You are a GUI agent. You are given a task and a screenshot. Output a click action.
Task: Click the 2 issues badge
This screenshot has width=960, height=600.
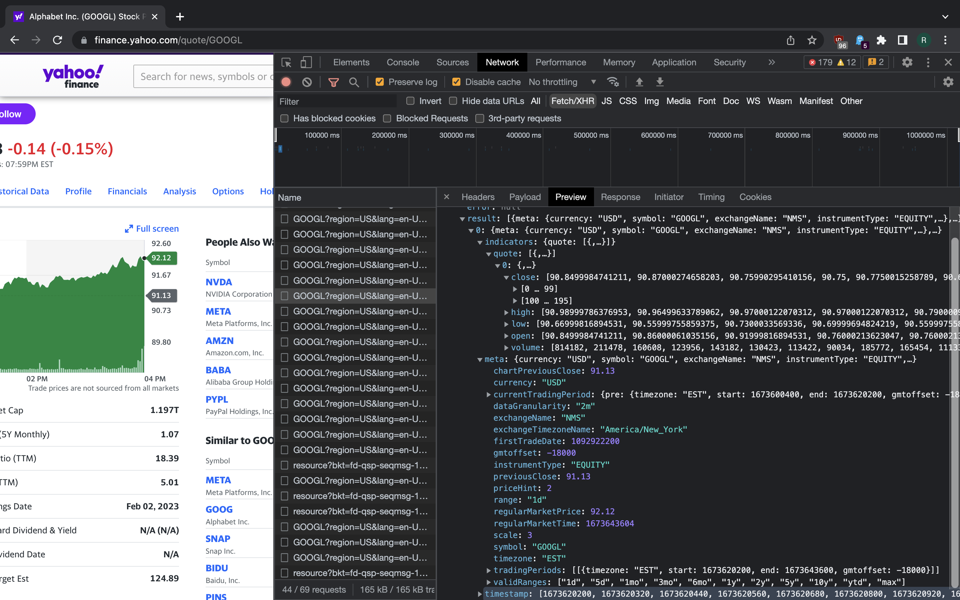click(876, 62)
